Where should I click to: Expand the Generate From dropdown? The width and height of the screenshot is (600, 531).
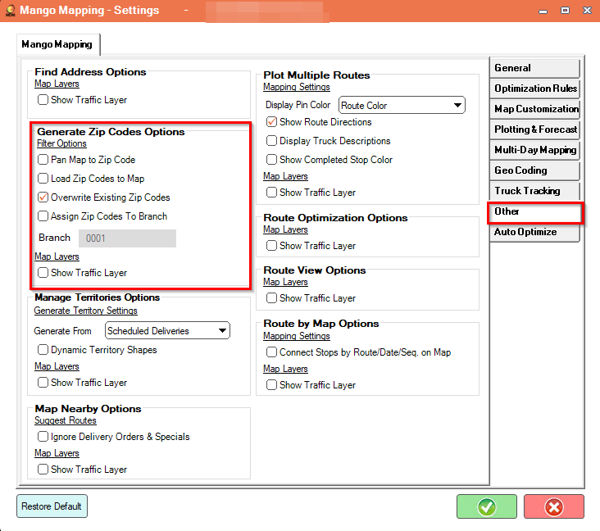click(167, 330)
